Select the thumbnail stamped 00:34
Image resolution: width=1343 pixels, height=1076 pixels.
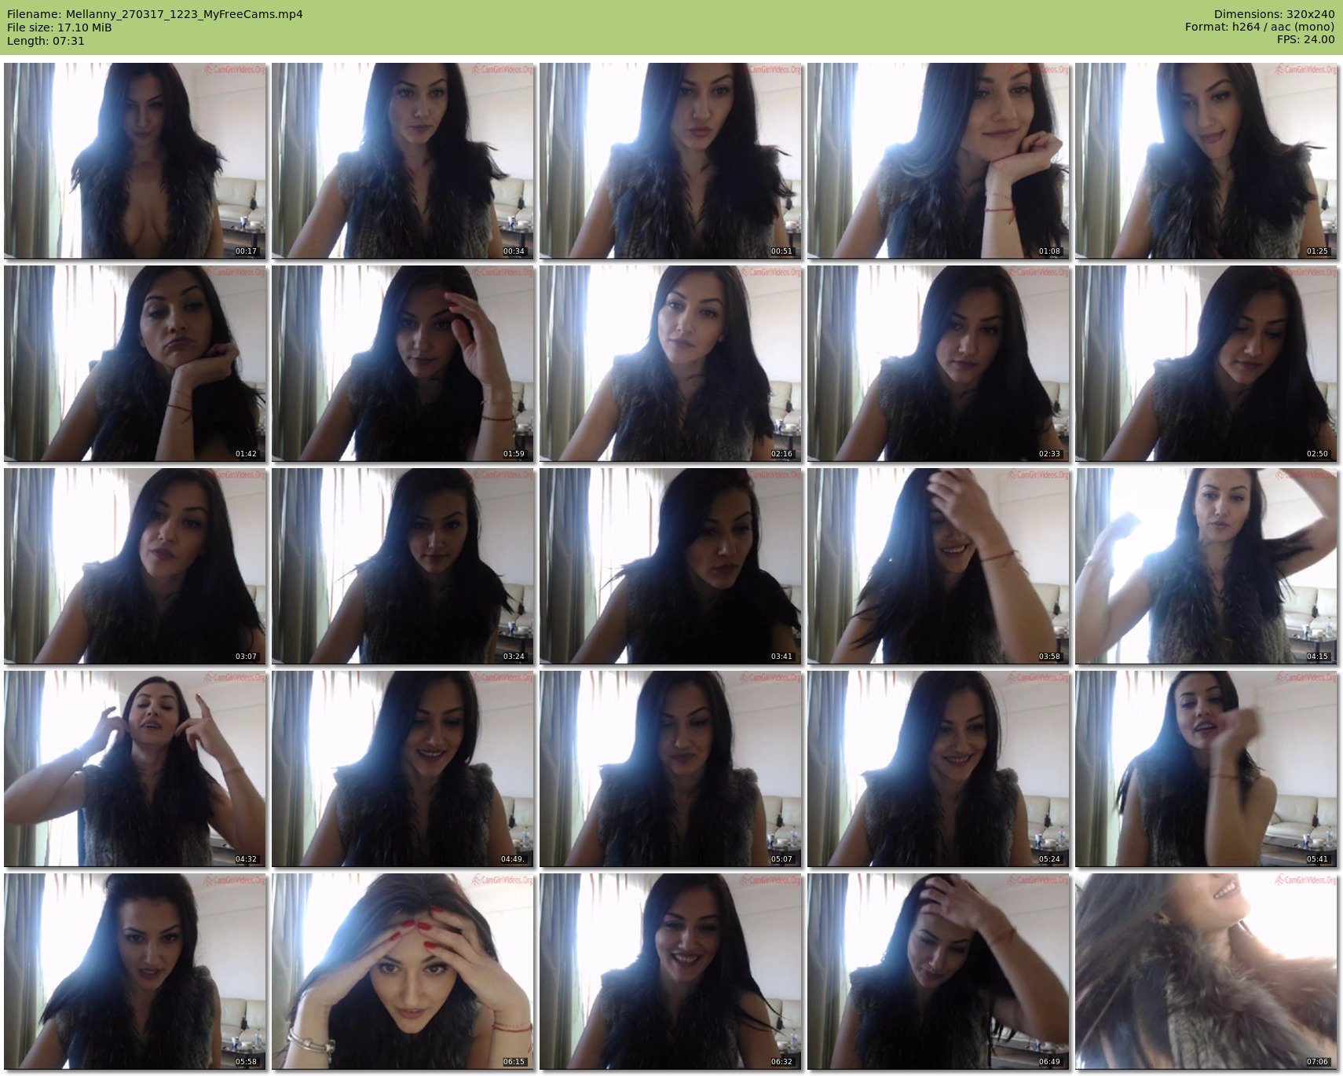click(x=403, y=160)
